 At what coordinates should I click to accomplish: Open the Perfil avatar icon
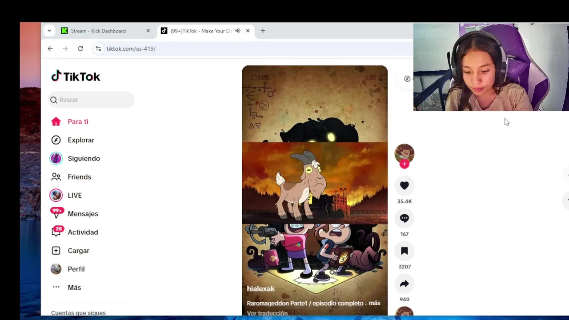click(56, 269)
